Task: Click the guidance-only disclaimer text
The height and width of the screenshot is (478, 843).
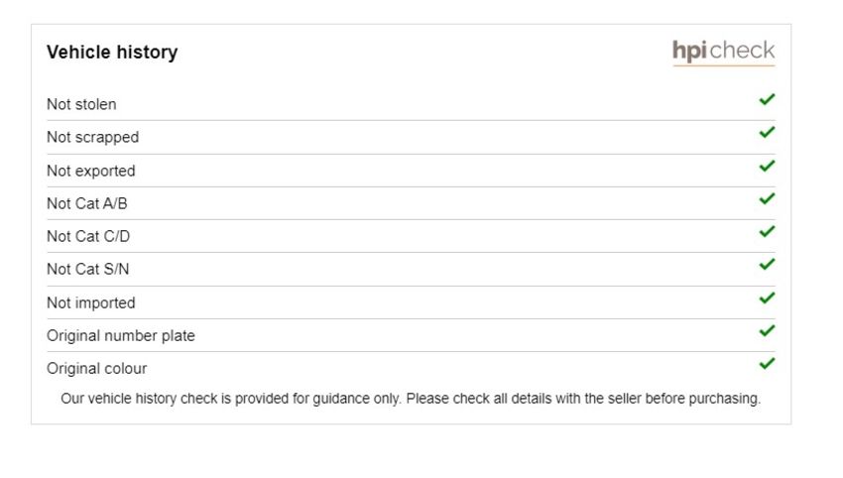Action: pos(411,399)
